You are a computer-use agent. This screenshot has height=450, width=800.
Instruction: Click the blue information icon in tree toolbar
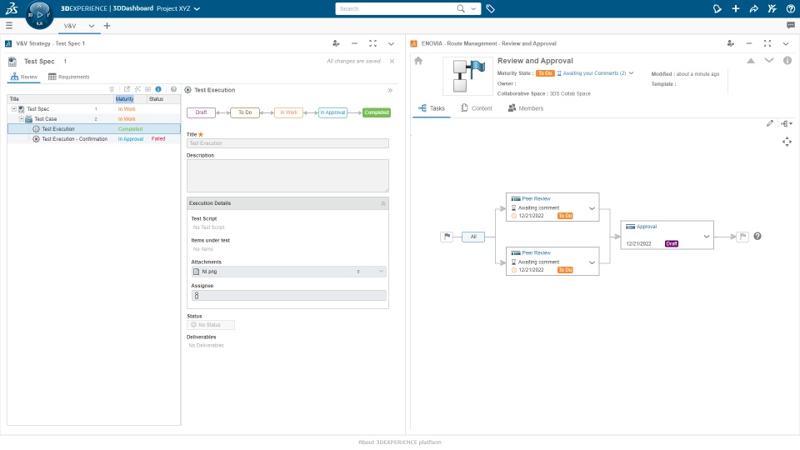click(x=158, y=89)
